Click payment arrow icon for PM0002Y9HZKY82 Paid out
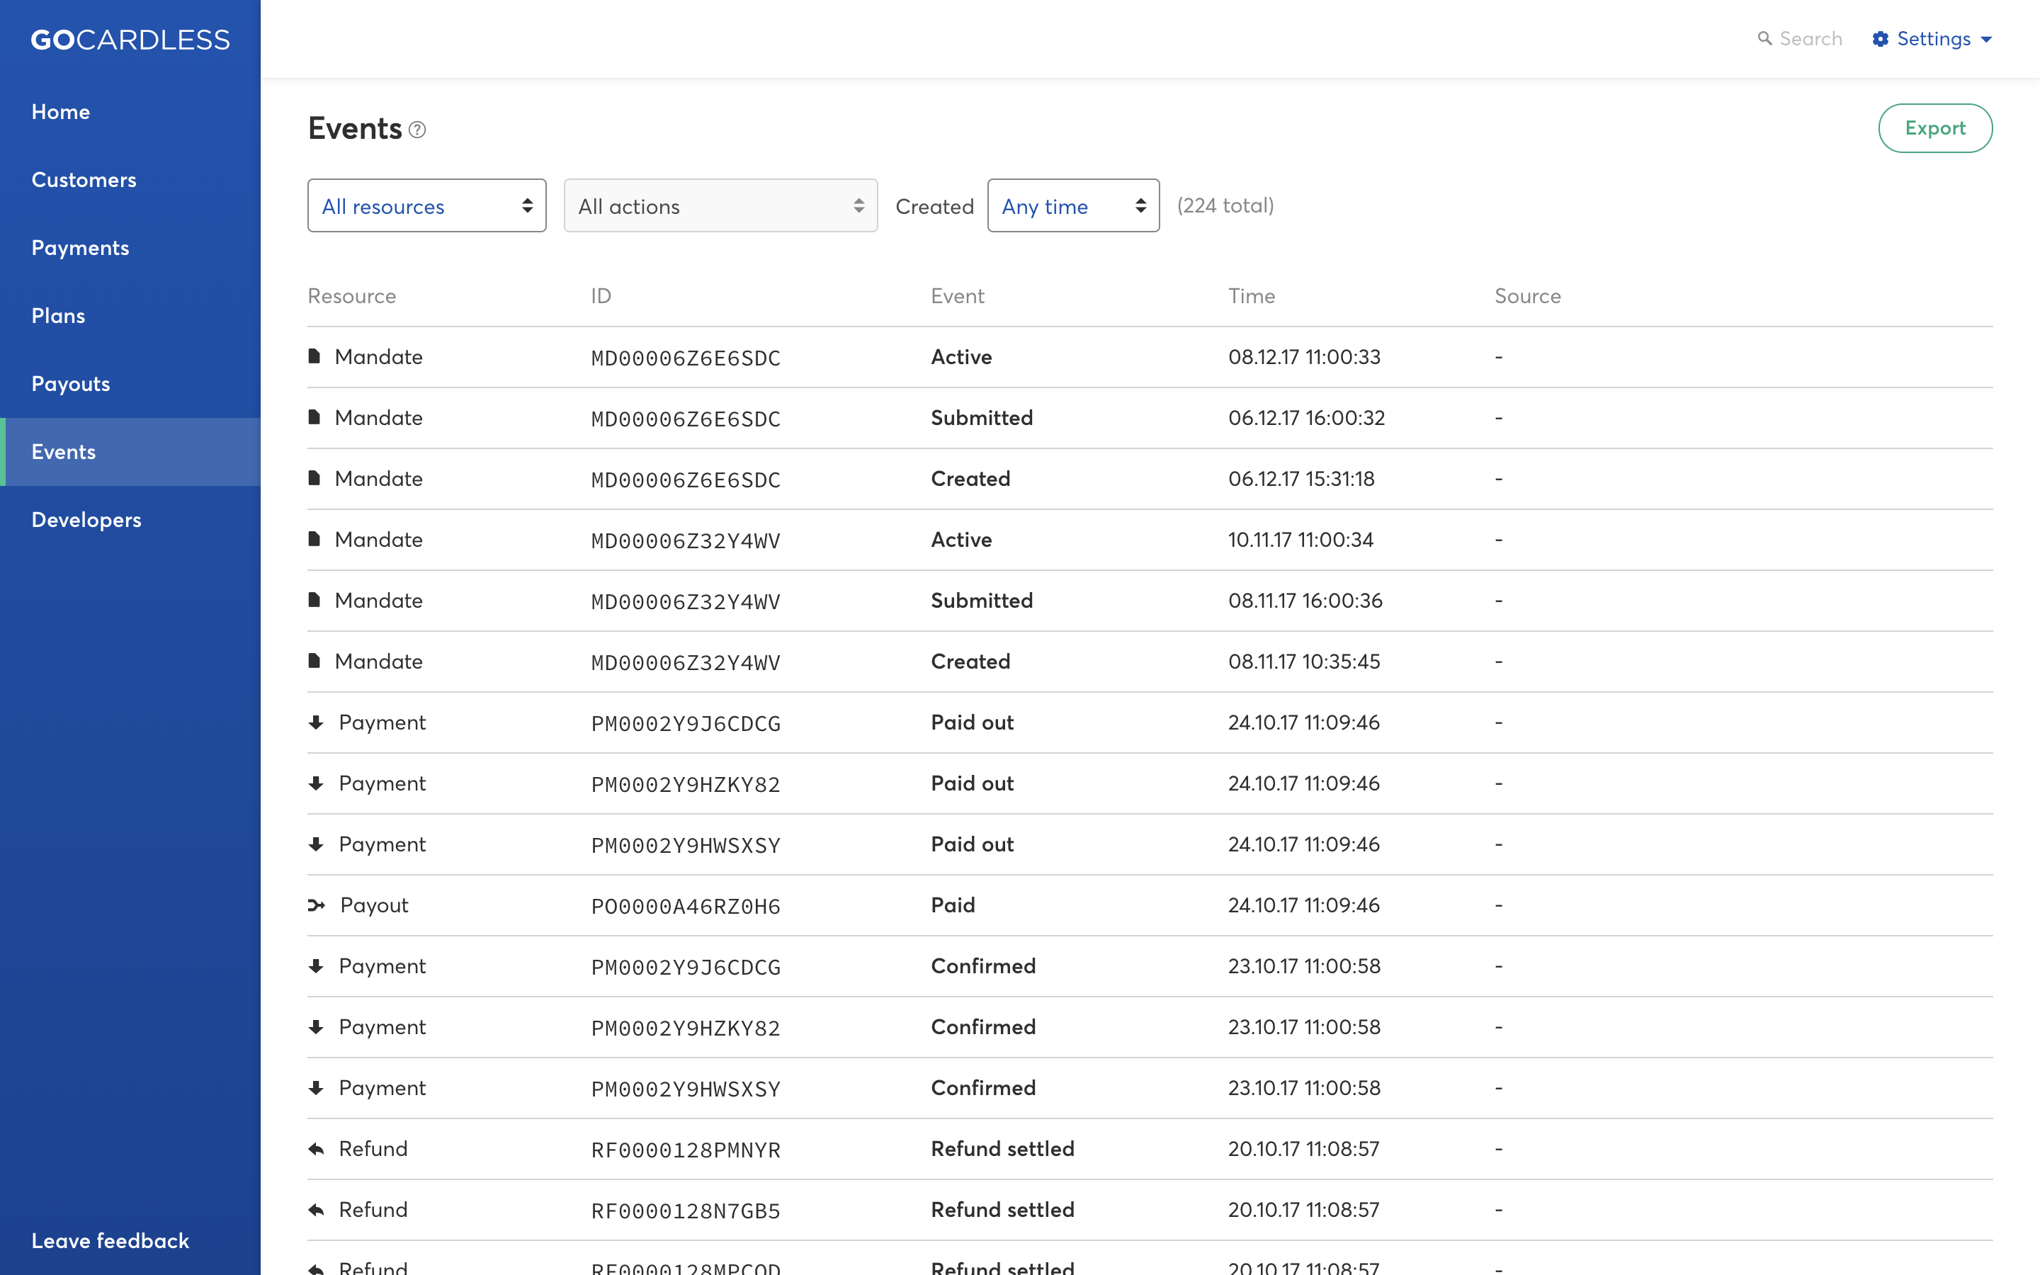This screenshot has width=2040, height=1275. (x=316, y=783)
